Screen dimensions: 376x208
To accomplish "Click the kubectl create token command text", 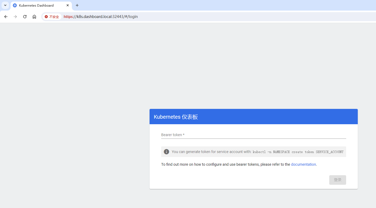I will tap(298, 152).
